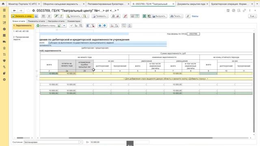
Task: Click the top-right page preview magnifier icon
Action: [239, 11]
